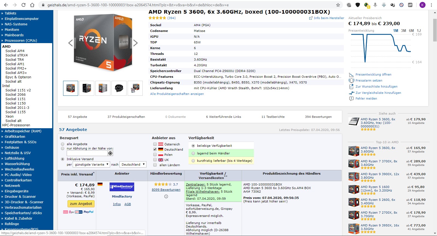Uncheck the Deutschland seller checkbox
437x236 pixels.
pyautogui.click(x=155, y=150)
